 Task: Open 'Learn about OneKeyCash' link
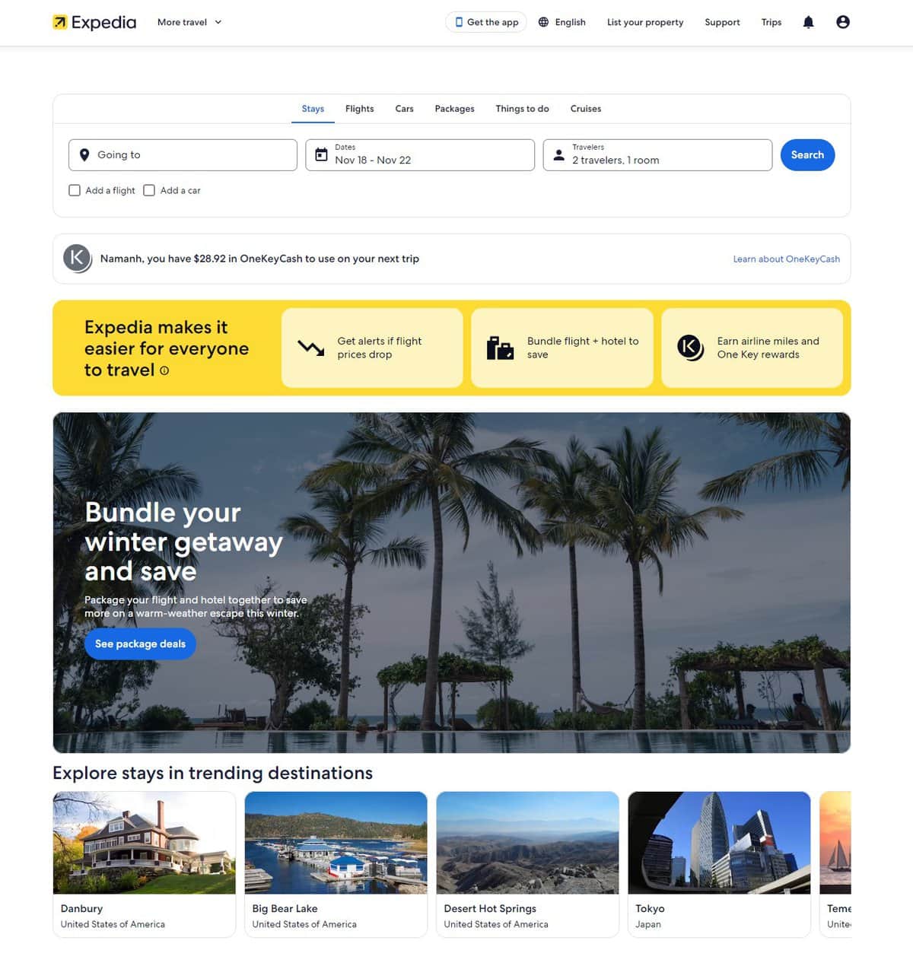tap(787, 259)
